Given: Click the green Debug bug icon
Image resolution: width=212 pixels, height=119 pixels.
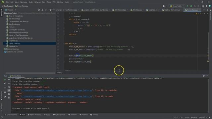Looking at the screenshot, I should coord(191,6).
